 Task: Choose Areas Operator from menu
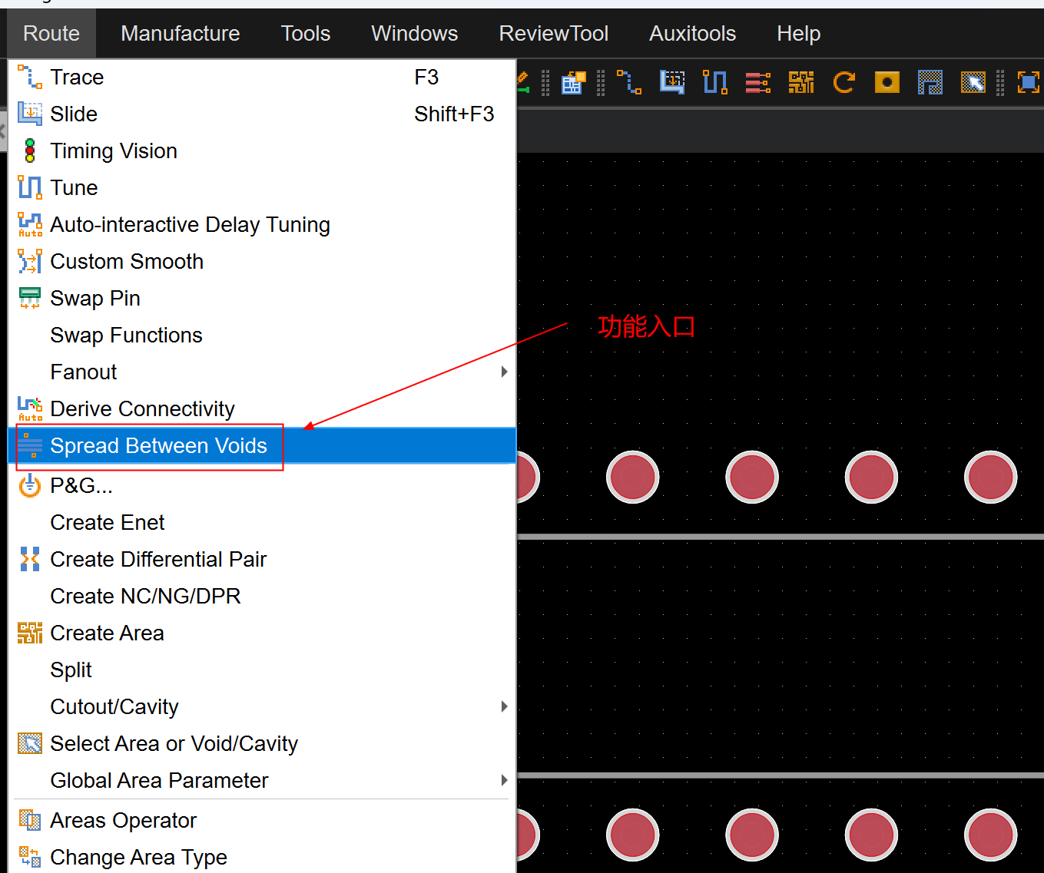point(123,821)
